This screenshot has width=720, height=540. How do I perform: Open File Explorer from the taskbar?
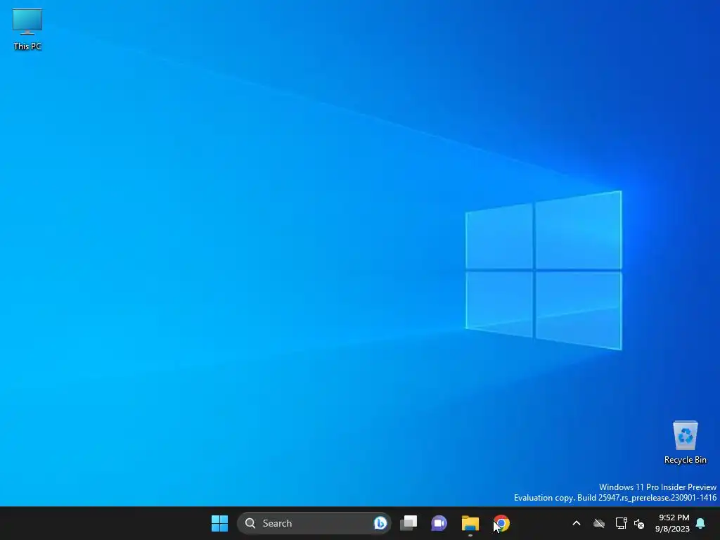[470, 523]
